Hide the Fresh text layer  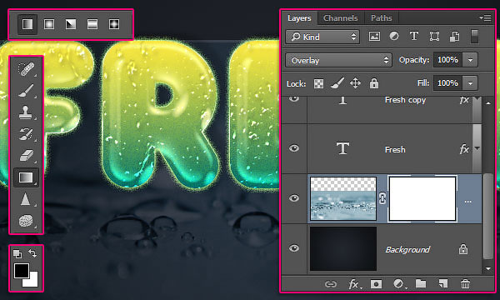tap(294, 148)
